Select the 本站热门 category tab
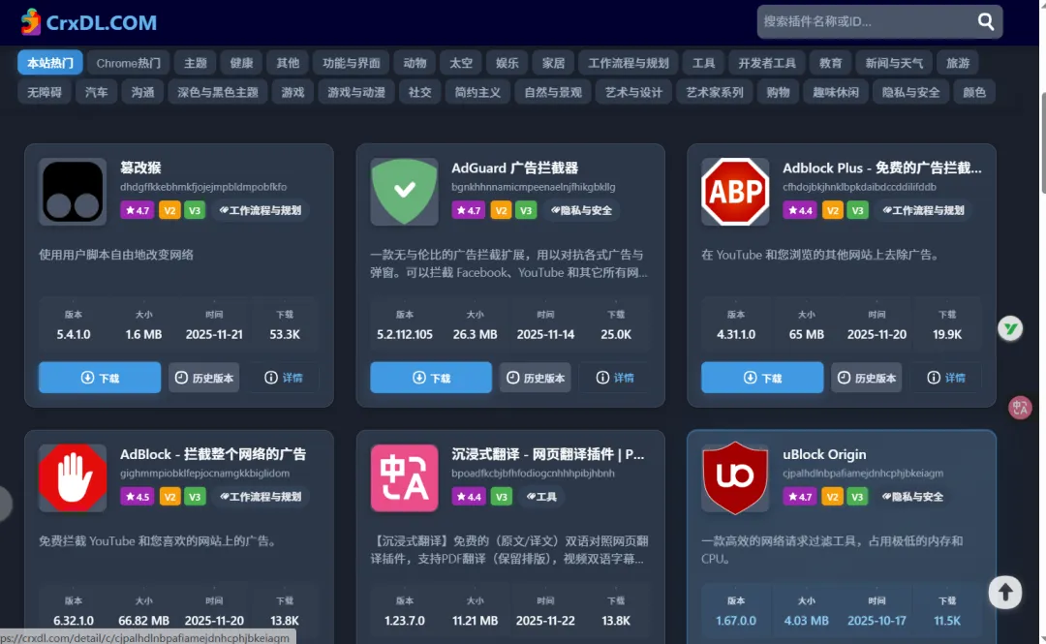This screenshot has width=1046, height=644. point(50,63)
